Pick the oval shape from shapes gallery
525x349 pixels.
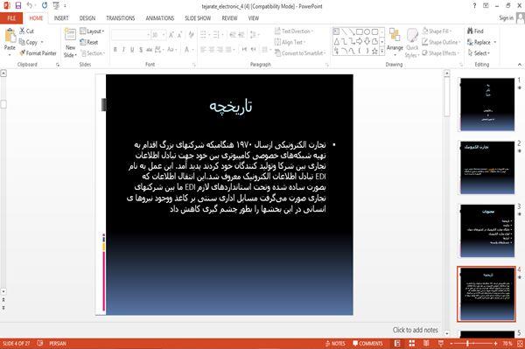click(x=367, y=31)
